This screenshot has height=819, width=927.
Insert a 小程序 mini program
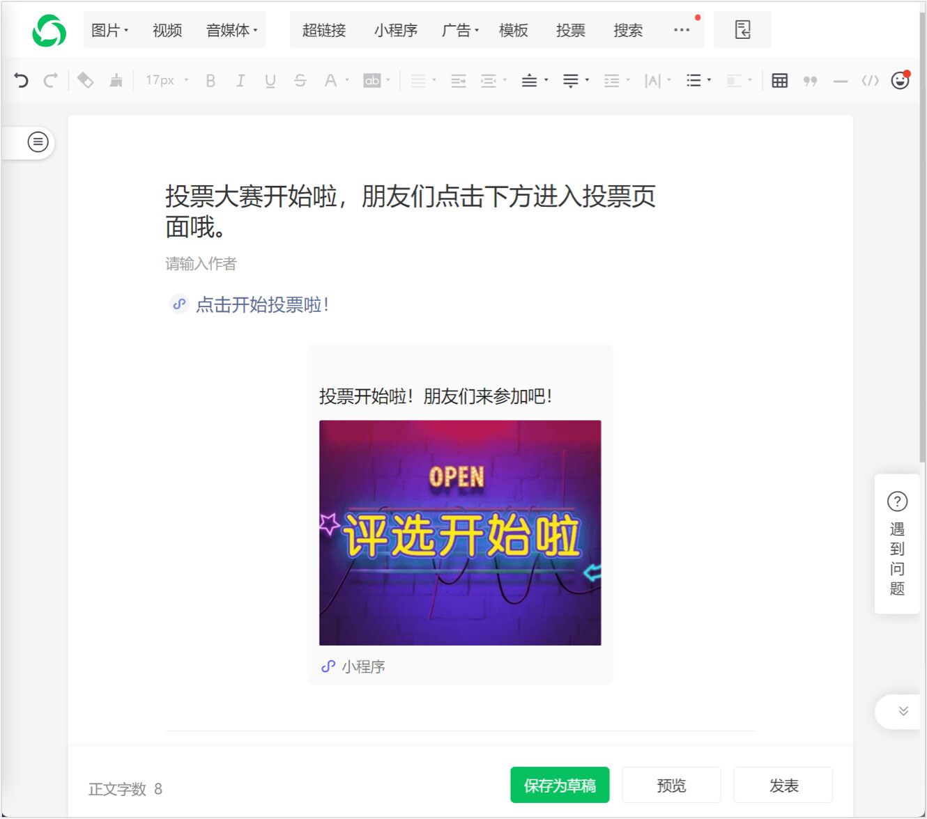[396, 31]
